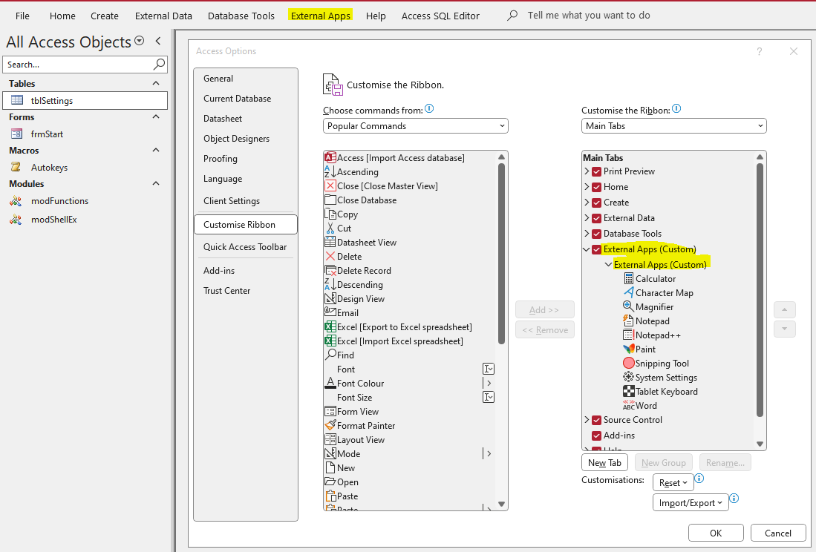This screenshot has width=816, height=552.
Task: Click the Magnifier icon in External Apps
Action: coord(628,306)
